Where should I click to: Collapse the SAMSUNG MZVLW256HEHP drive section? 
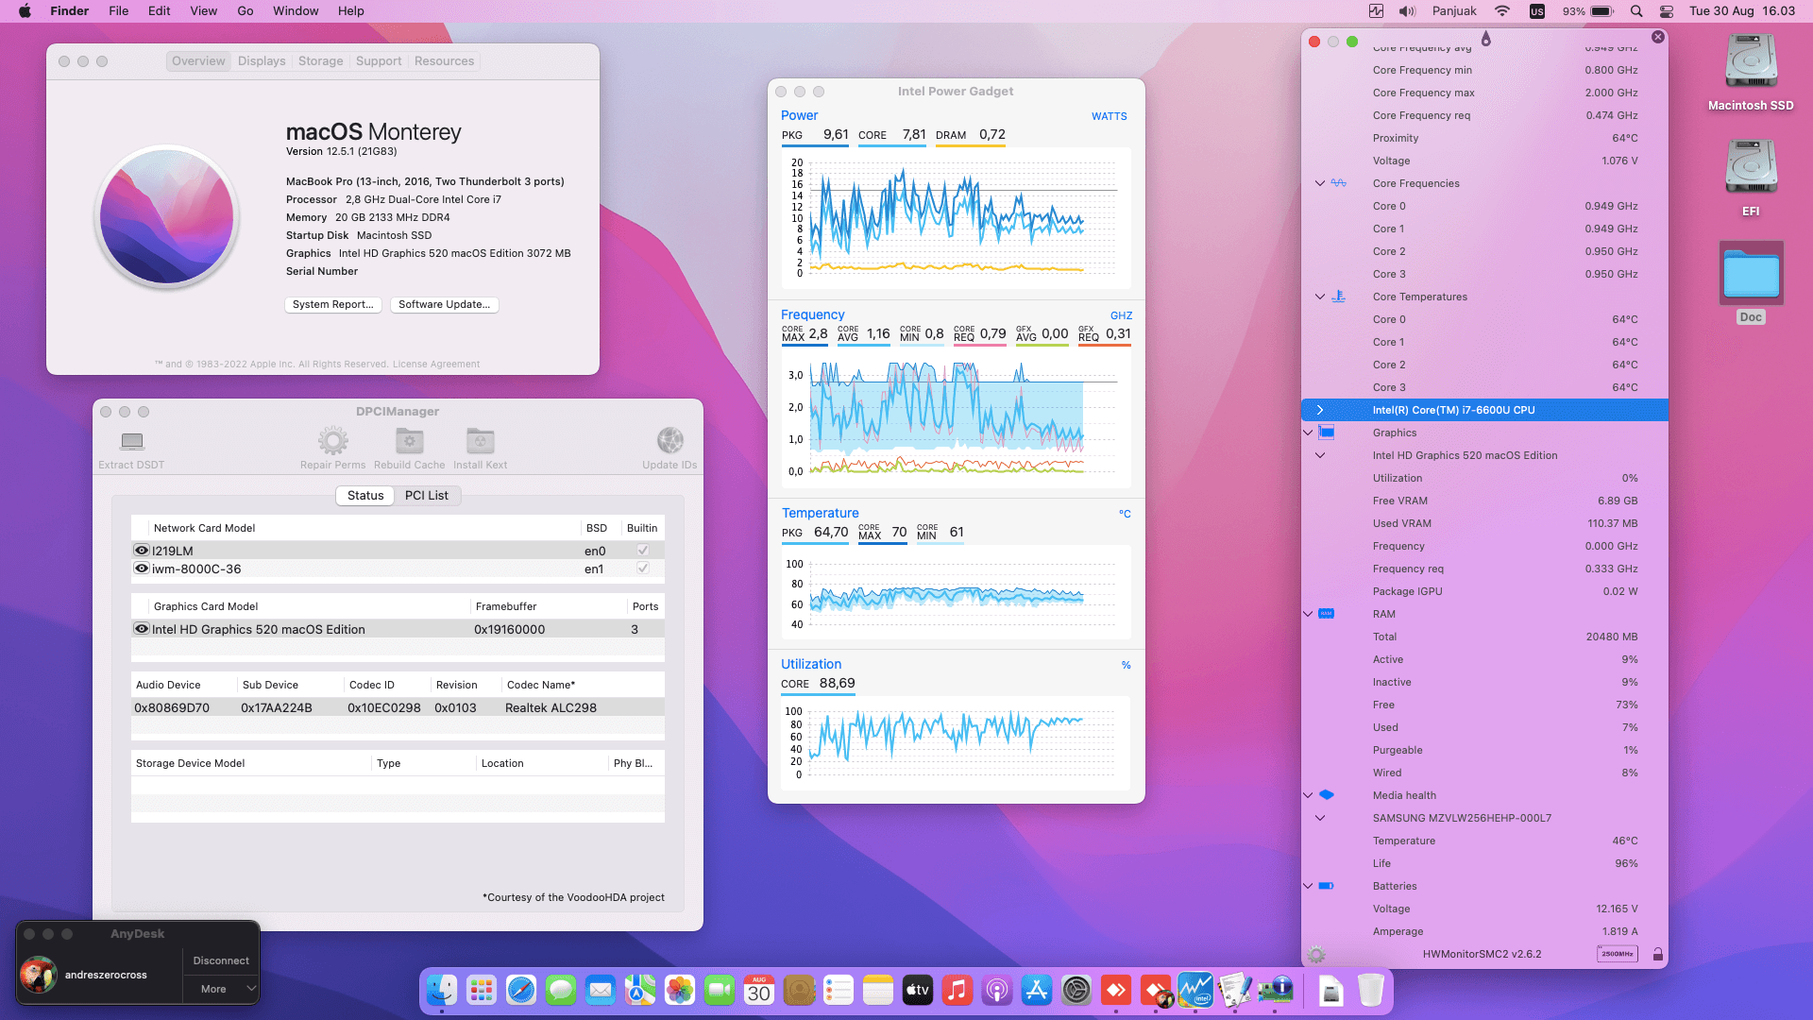(x=1320, y=818)
